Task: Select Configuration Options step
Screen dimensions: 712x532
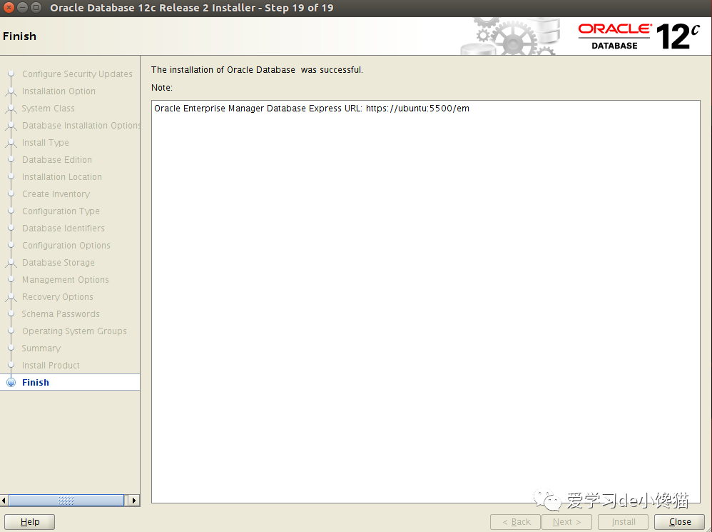Action: (66, 246)
